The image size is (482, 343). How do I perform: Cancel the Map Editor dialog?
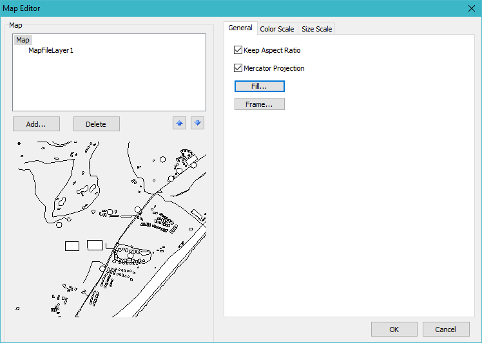(446, 329)
